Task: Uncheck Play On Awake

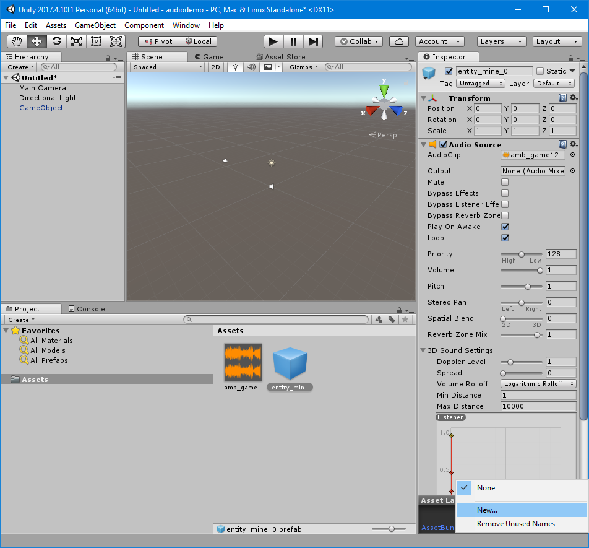Action: [x=505, y=227]
